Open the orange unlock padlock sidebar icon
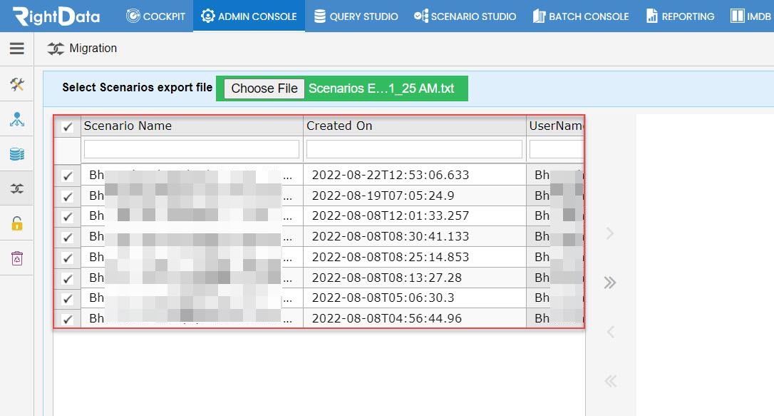 click(17, 223)
